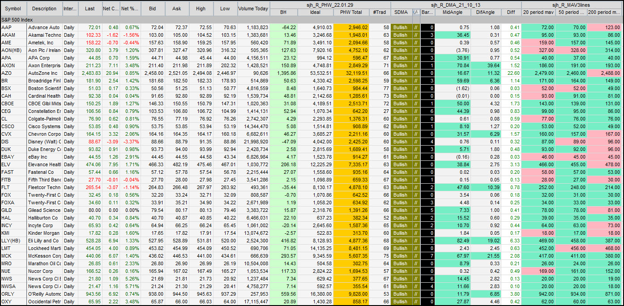Image resolution: width=624 pixels, height=306 pixels.
Task: Sort by the Symbol column header
Action: (13, 9)
